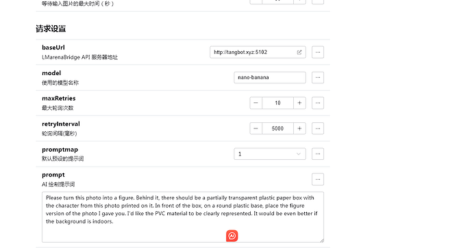Click inside the prompt text area
472x248 pixels.
point(183,217)
